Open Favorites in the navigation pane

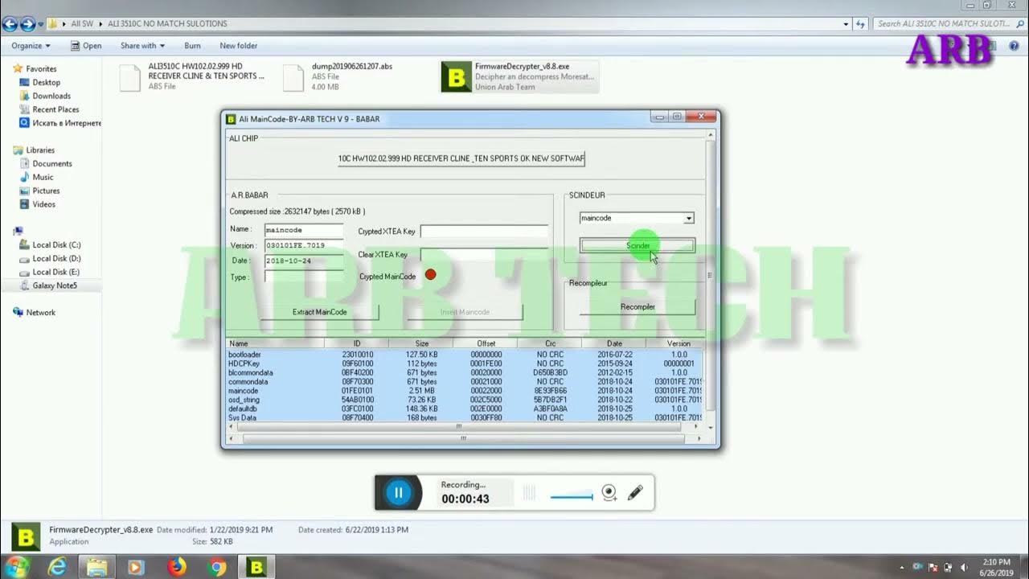click(40, 69)
